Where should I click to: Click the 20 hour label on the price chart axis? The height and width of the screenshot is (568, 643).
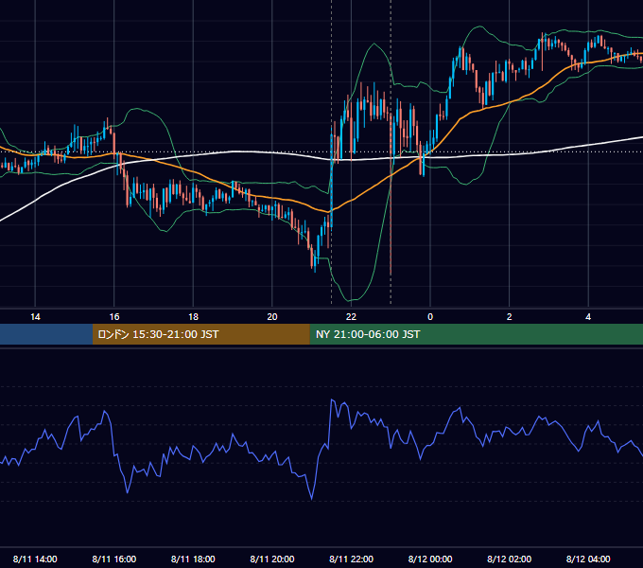(272, 317)
